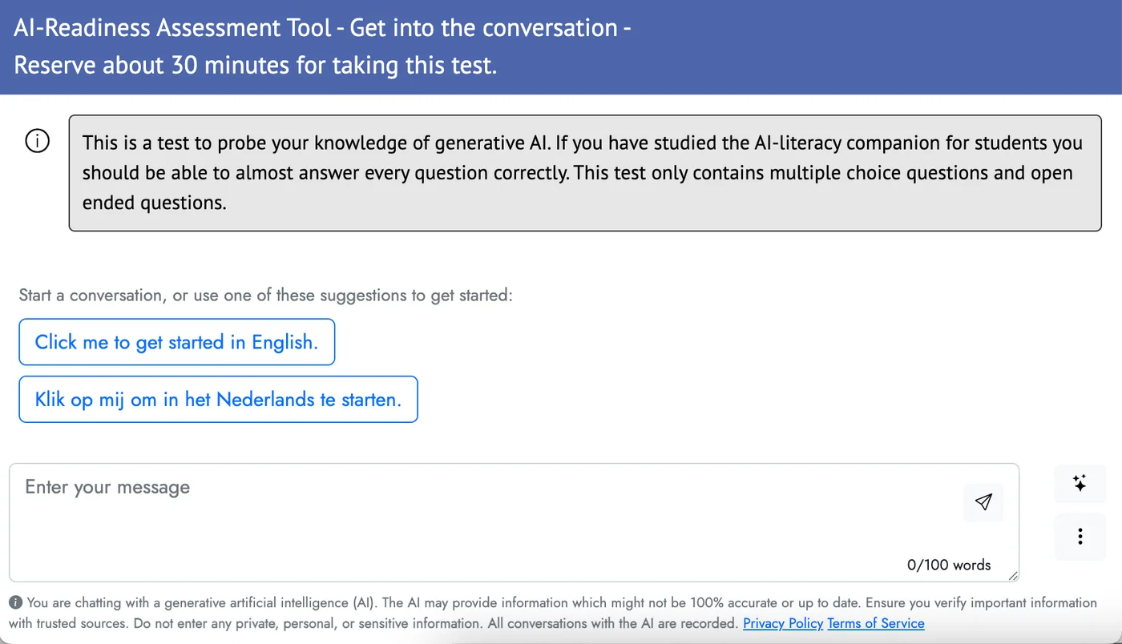This screenshot has width=1122, height=644.
Task: Click the 'Reserve about 30 minutes' header line
Action: 256,65
